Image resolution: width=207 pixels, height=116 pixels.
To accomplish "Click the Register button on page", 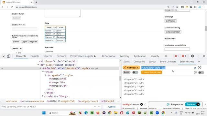I will (x=33, y=42).
